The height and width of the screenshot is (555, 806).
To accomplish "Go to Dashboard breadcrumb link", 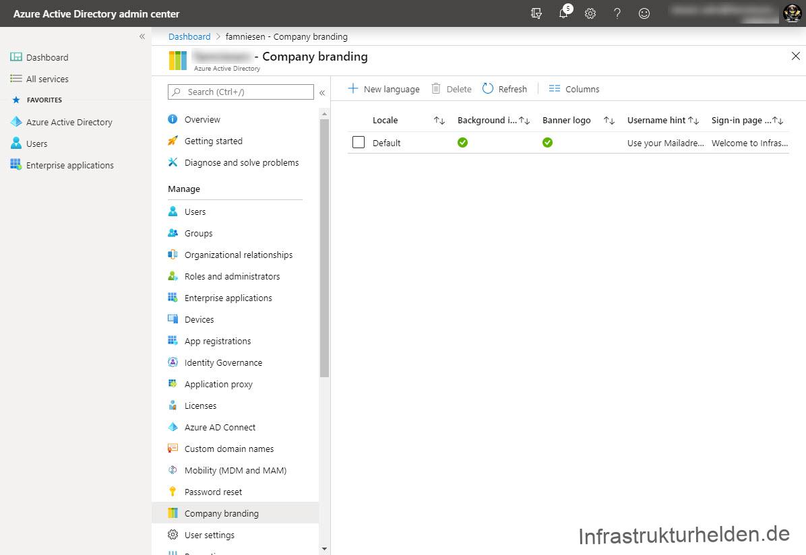I will coord(189,36).
